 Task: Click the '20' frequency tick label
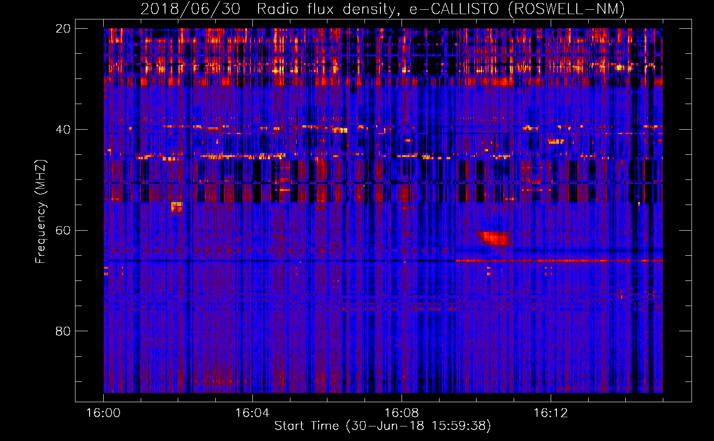coord(63,29)
